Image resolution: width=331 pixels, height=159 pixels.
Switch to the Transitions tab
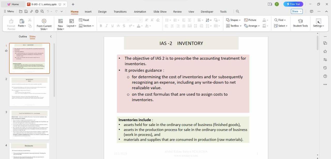pos(120,12)
